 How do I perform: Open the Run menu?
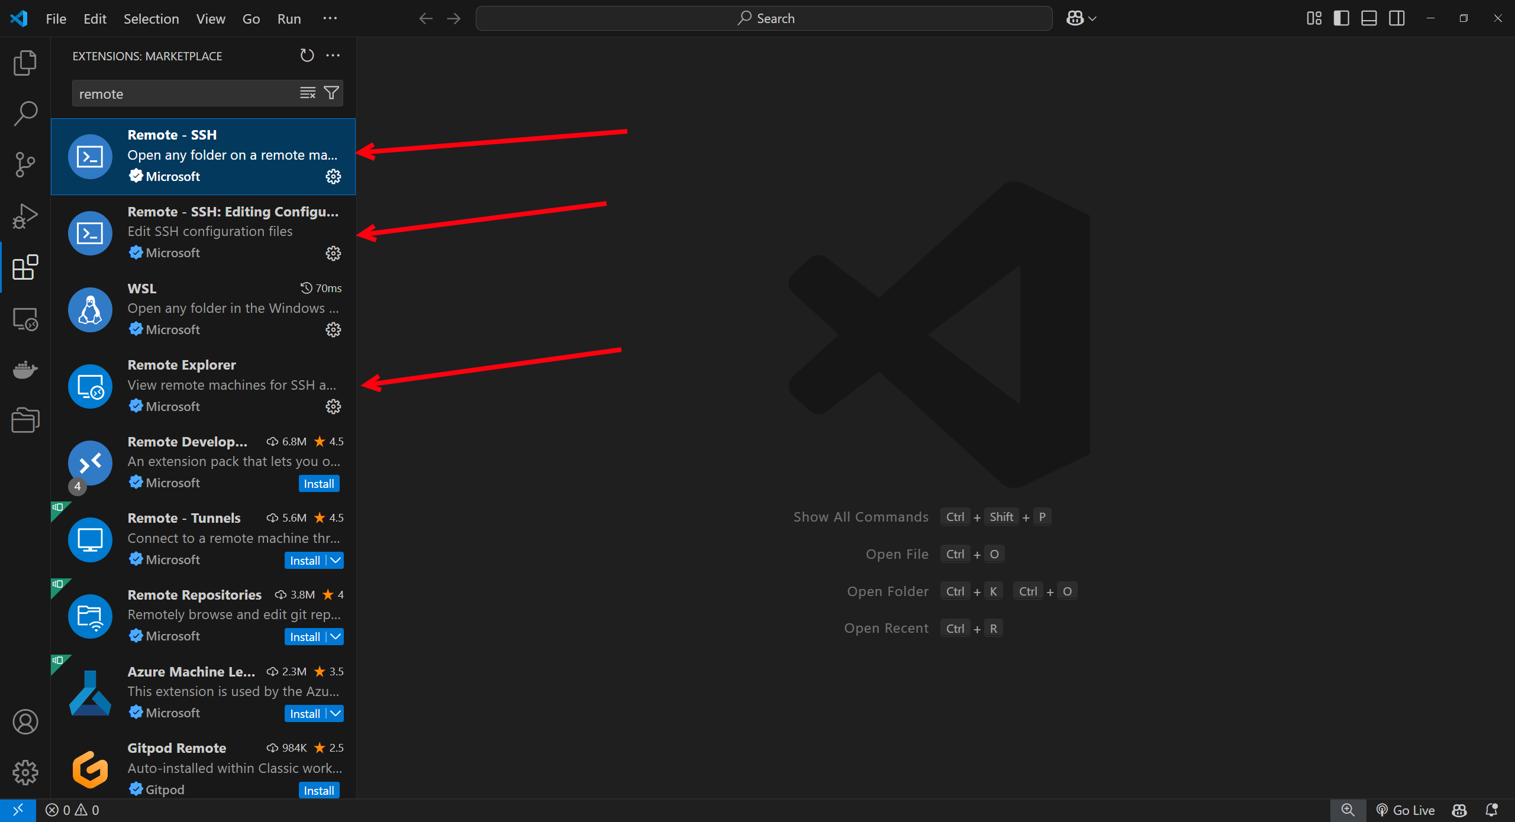(288, 18)
